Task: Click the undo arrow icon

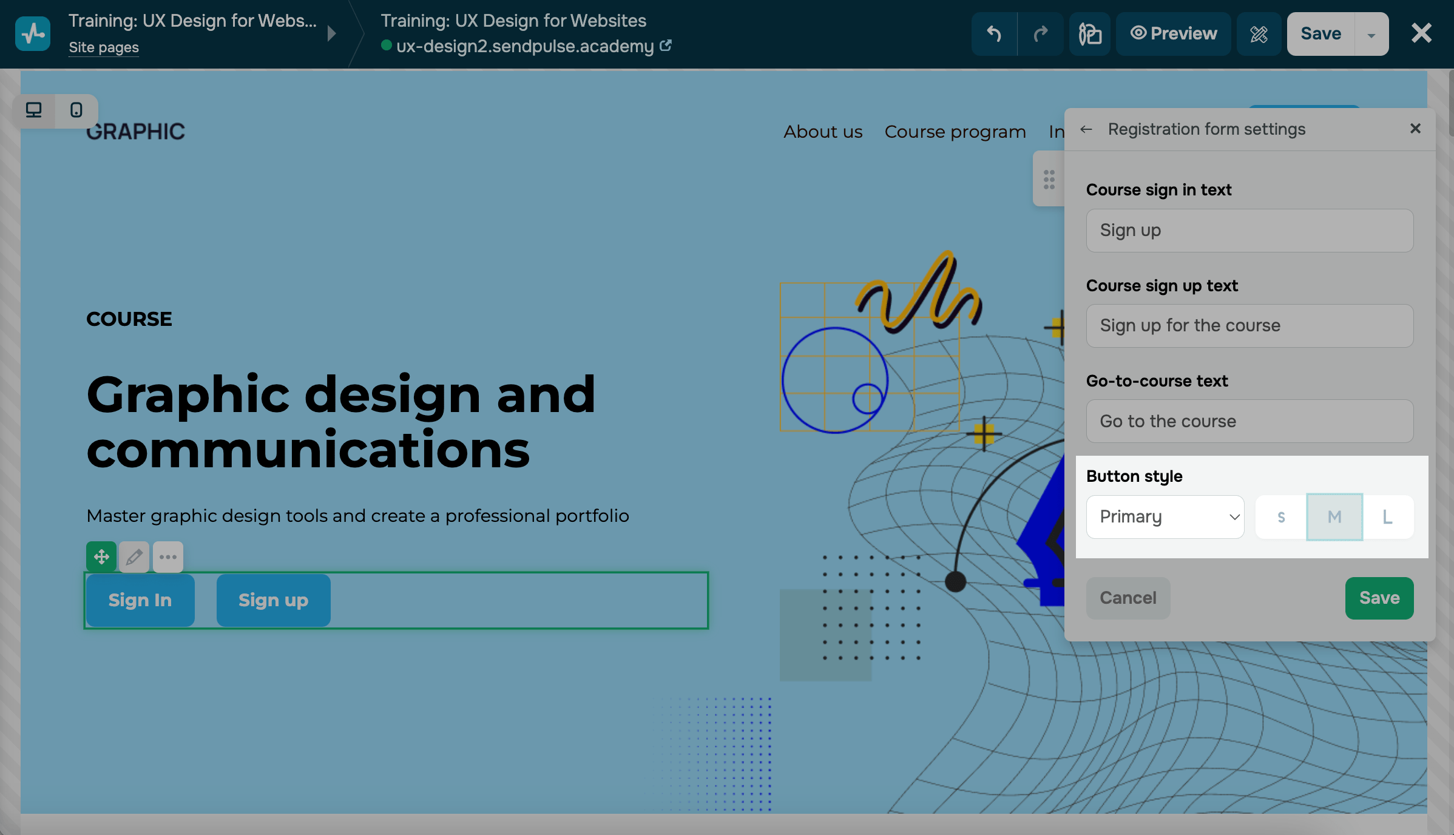Action: coord(994,34)
